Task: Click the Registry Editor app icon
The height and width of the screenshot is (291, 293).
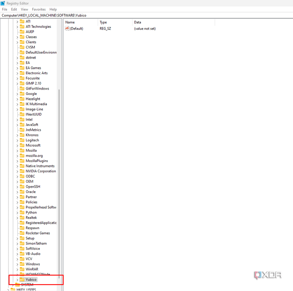Action: pyautogui.click(x=2, y=3)
